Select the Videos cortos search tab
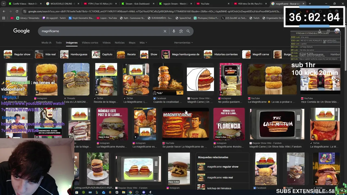 (90, 43)
